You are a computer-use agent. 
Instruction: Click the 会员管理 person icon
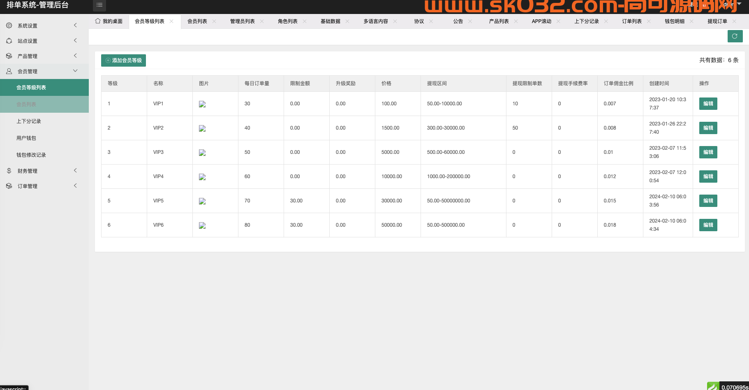point(9,71)
